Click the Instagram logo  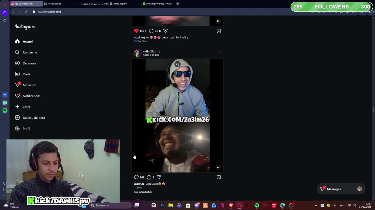point(25,27)
